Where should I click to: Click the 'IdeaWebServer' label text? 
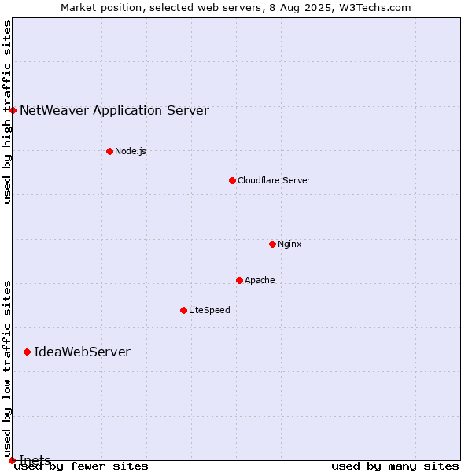[x=82, y=352]
